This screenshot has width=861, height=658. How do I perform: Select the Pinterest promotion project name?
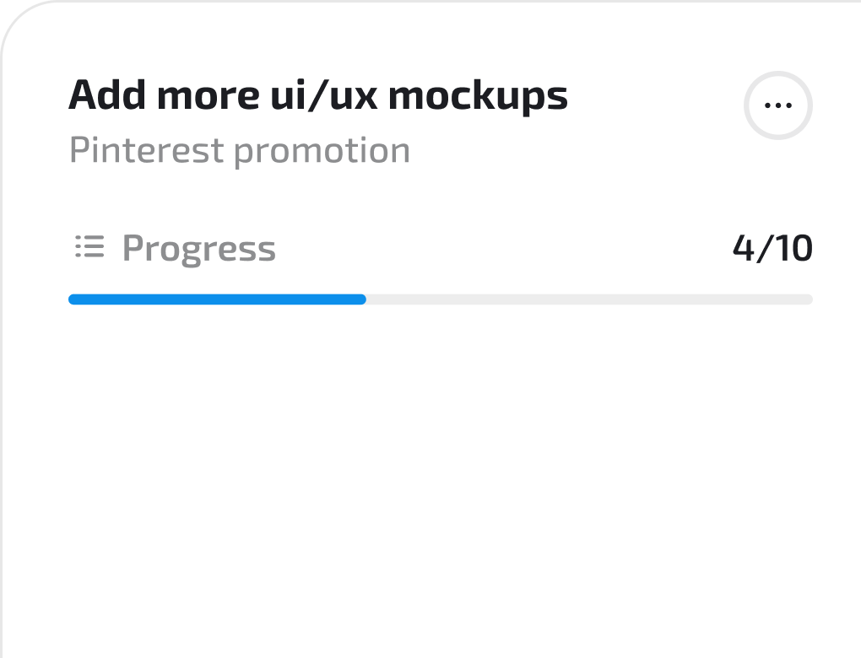(x=239, y=149)
